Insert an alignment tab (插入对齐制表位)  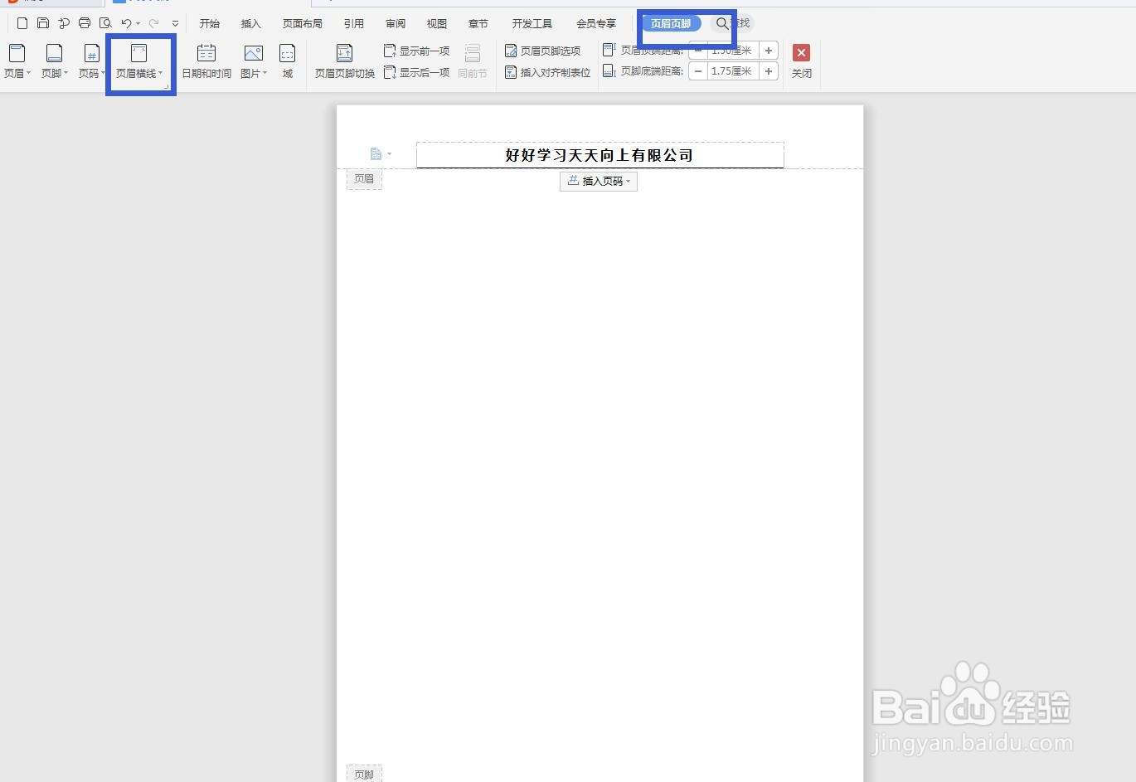pyautogui.click(x=547, y=72)
